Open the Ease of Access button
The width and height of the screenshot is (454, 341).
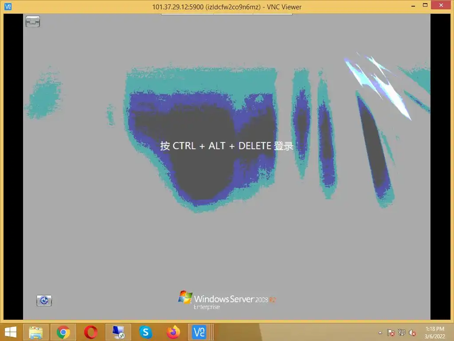pos(44,301)
